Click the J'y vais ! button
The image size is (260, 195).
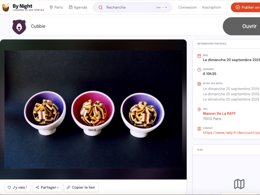coord(18,187)
